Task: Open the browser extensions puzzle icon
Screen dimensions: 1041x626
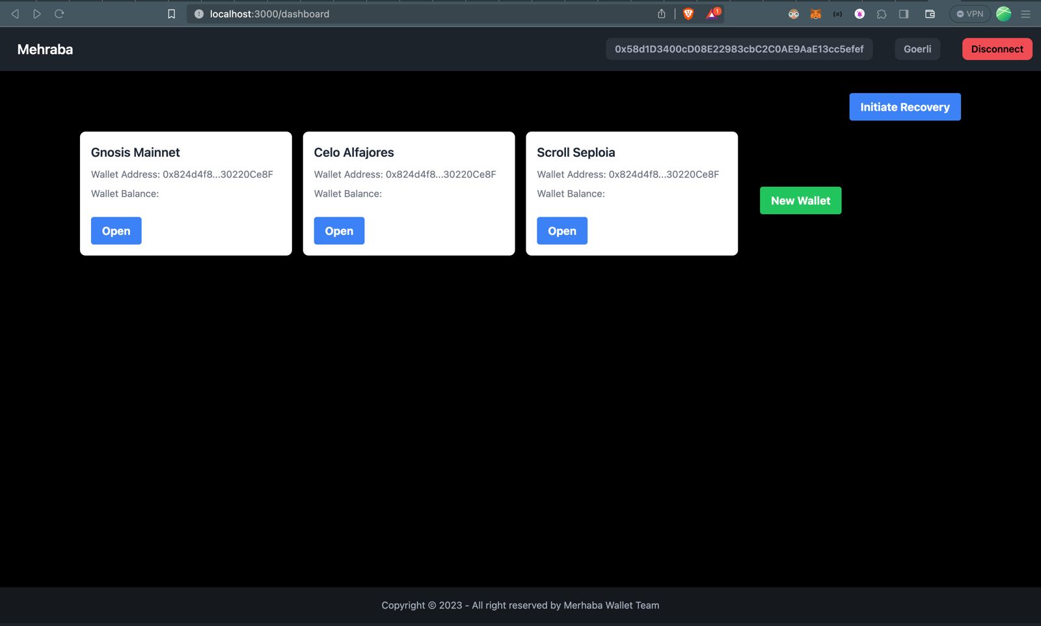Action: coord(881,14)
